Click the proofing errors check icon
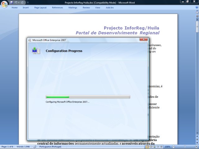The height and width of the screenshot is (149, 199). (x=35, y=147)
